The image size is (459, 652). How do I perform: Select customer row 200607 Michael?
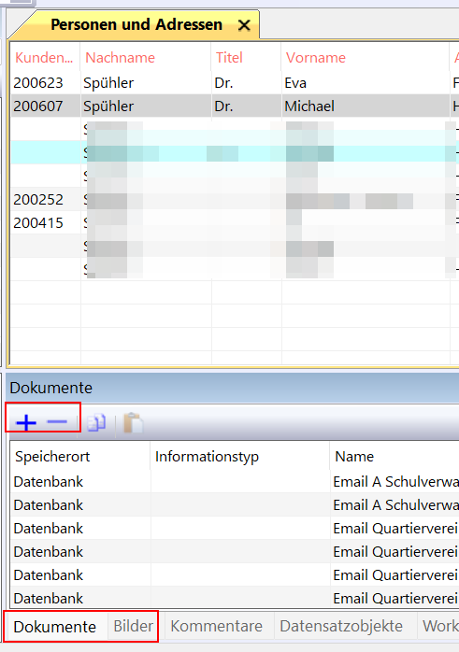(x=235, y=106)
